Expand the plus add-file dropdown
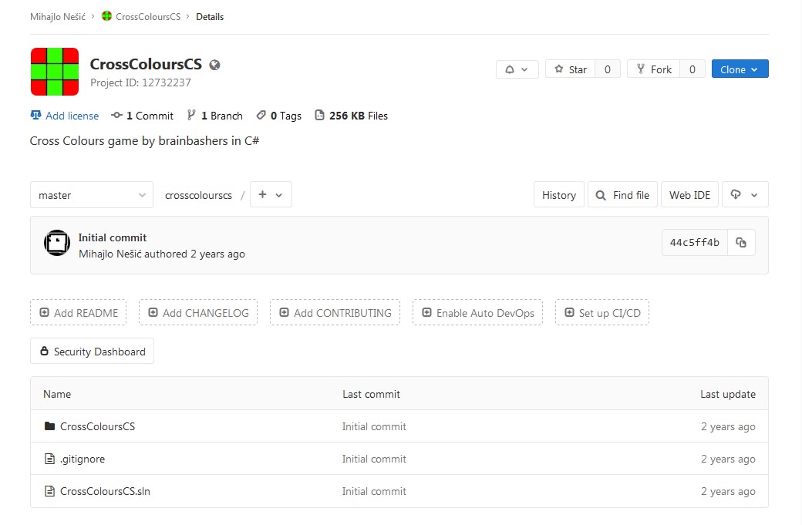The height and width of the screenshot is (525, 802). click(x=270, y=195)
